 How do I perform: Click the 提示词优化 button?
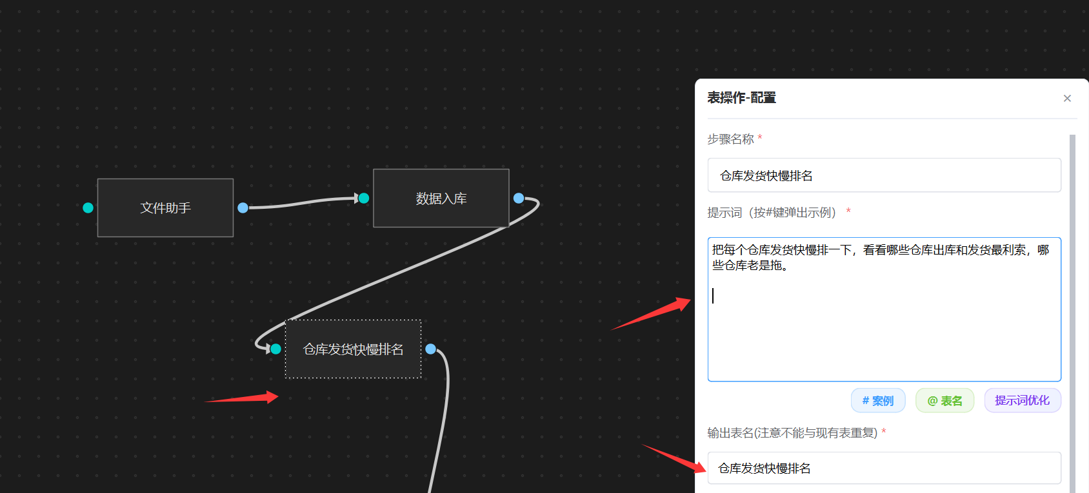point(1023,400)
